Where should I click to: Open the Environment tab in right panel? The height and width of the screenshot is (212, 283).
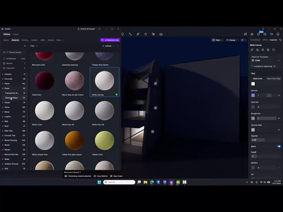255,40
